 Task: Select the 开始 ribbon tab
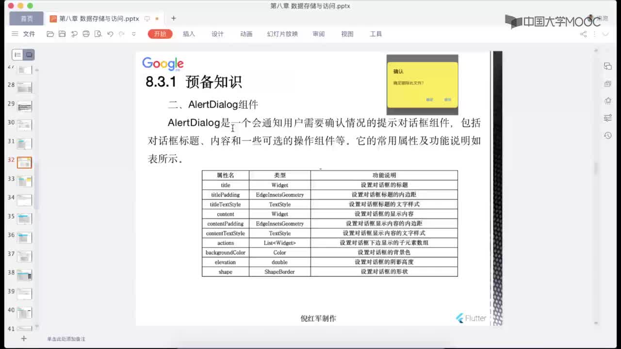pyautogui.click(x=160, y=34)
